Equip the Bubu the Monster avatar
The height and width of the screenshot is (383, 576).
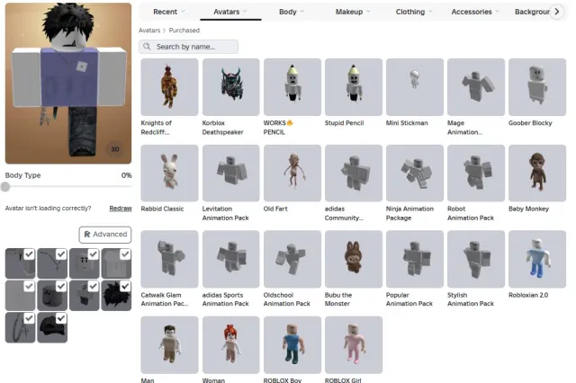354,259
